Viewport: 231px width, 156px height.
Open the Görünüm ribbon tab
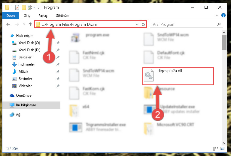(x=62, y=16)
